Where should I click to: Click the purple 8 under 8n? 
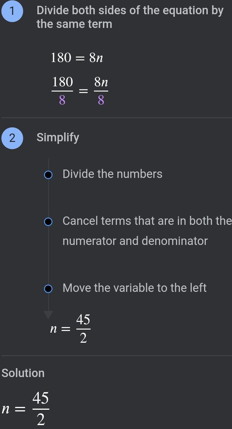point(101,100)
